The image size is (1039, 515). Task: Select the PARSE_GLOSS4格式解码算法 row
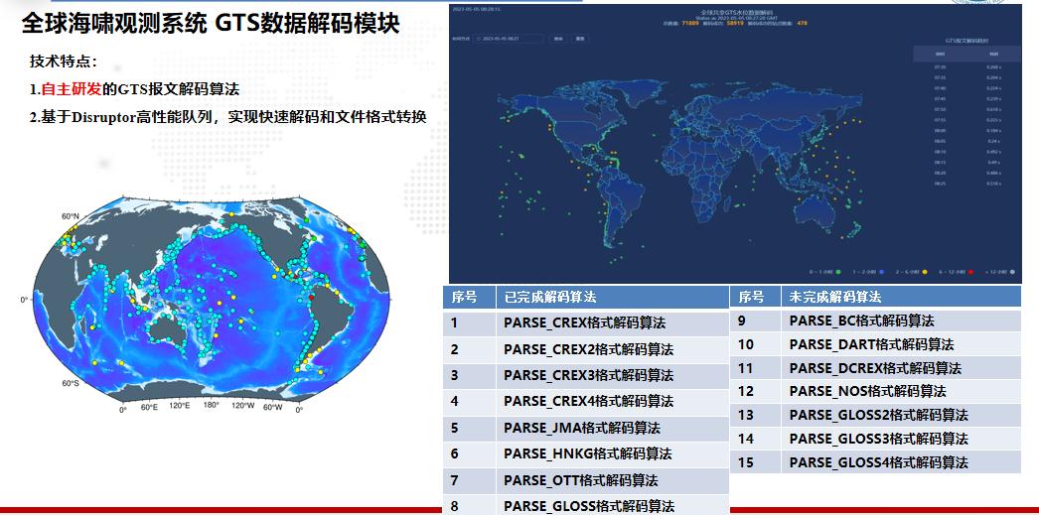tap(875, 462)
